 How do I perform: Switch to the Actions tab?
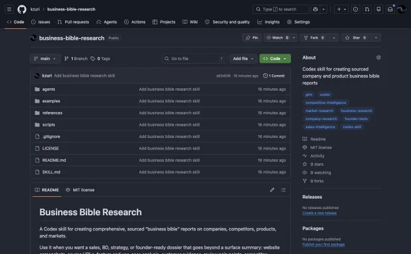[135, 22]
